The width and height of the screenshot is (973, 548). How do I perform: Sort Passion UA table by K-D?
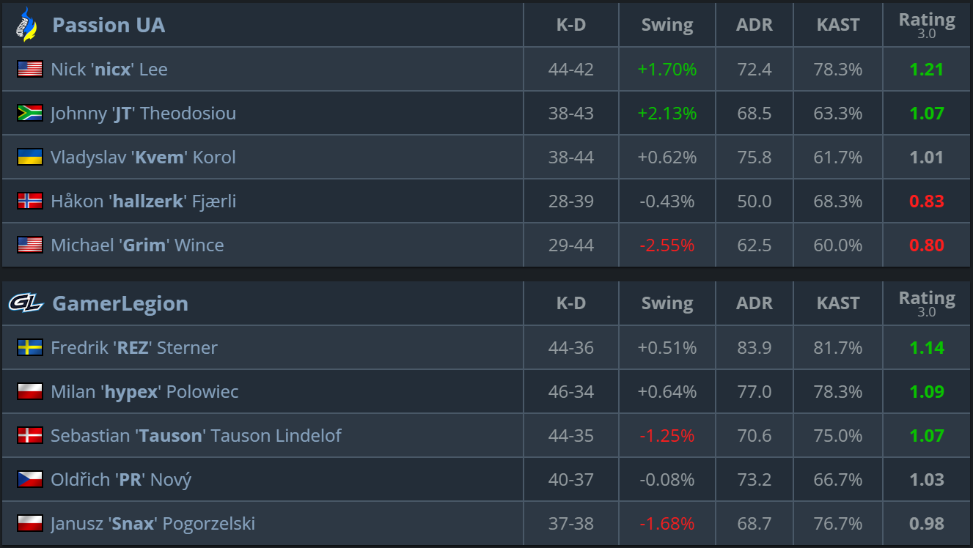571,25
